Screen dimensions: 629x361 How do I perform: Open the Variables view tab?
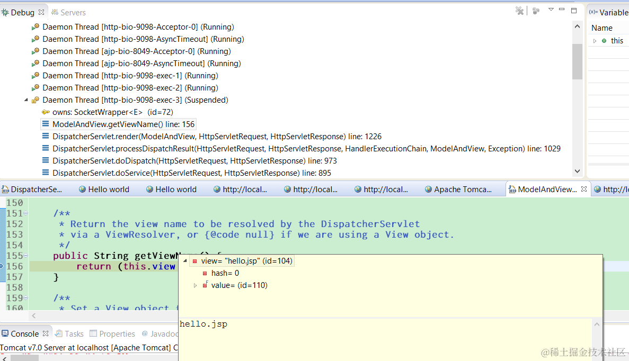tap(609, 12)
